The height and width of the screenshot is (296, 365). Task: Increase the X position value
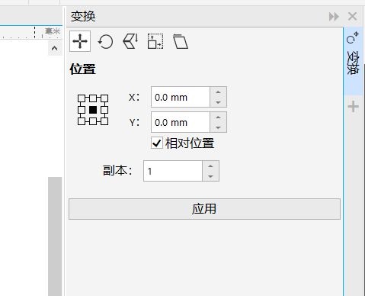click(218, 92)
